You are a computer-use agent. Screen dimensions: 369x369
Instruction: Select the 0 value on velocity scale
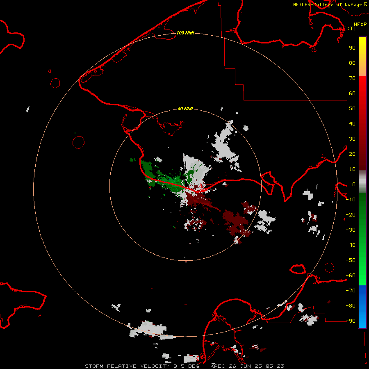[354, 184]
